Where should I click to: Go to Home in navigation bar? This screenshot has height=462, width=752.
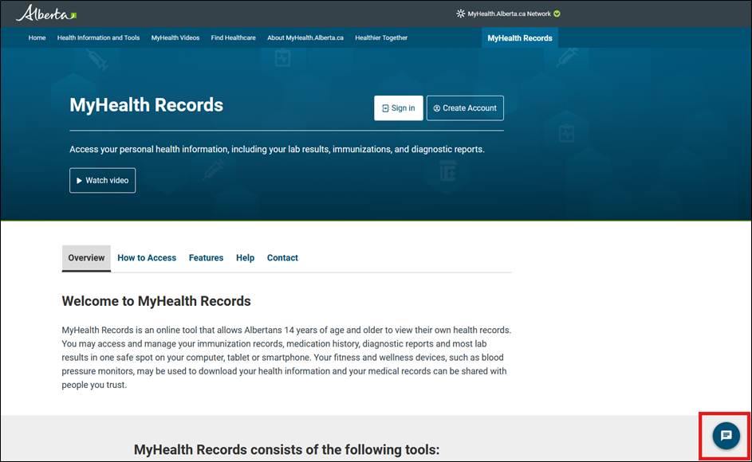click(37, 38)
